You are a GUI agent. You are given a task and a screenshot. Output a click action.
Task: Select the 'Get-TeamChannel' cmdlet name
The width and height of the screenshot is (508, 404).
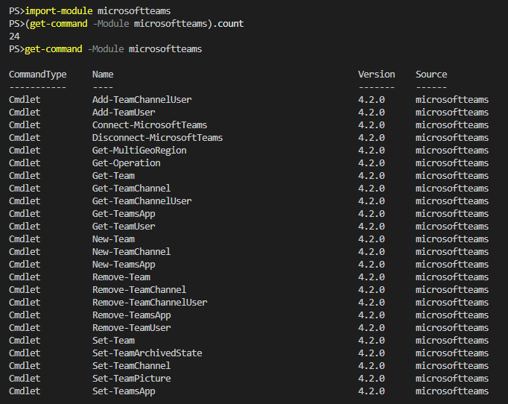click(131, 189)
